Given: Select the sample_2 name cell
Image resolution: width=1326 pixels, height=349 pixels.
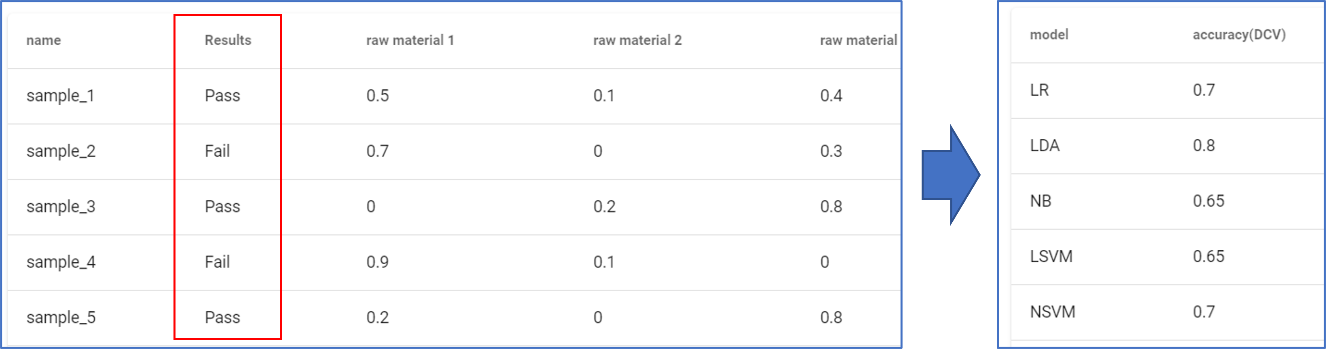Looking at the screenshot, I should point(61,151).
